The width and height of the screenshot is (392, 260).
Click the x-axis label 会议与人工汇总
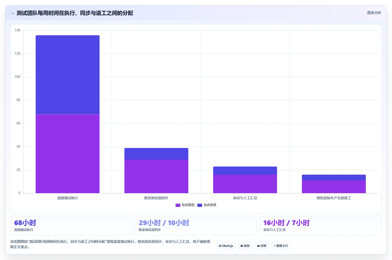(245, 198)
